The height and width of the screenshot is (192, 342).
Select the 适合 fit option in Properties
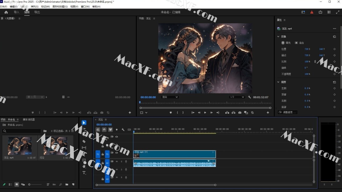point(299,43)
